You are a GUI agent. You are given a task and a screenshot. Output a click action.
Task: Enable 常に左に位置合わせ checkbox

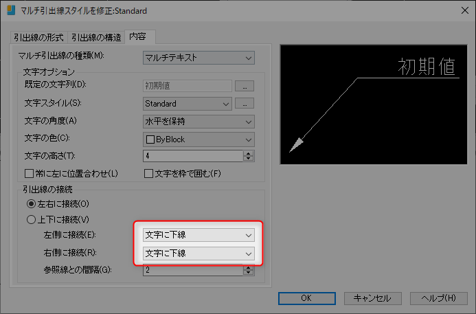pyautogui.click(x=29, y=174)
